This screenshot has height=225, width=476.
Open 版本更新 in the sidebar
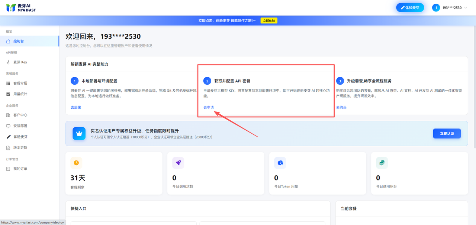tap(29, 147)
